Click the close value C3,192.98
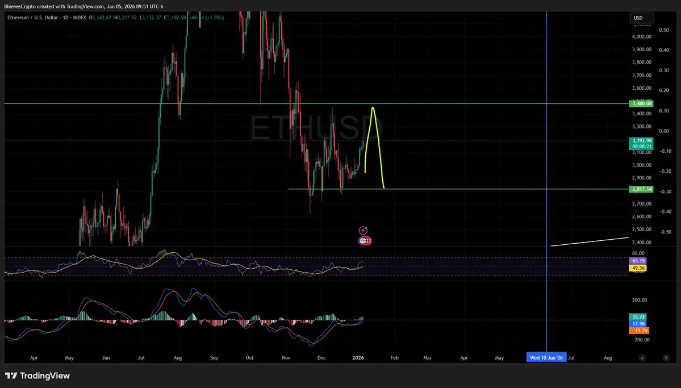 [175, 18]
